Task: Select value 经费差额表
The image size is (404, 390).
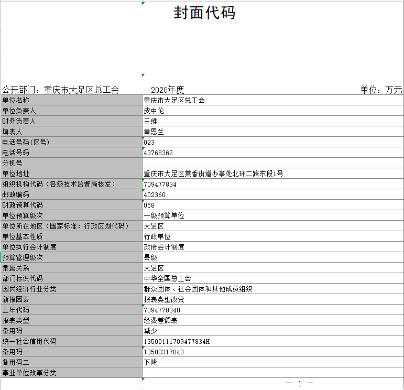Action: tap(160, 320)
